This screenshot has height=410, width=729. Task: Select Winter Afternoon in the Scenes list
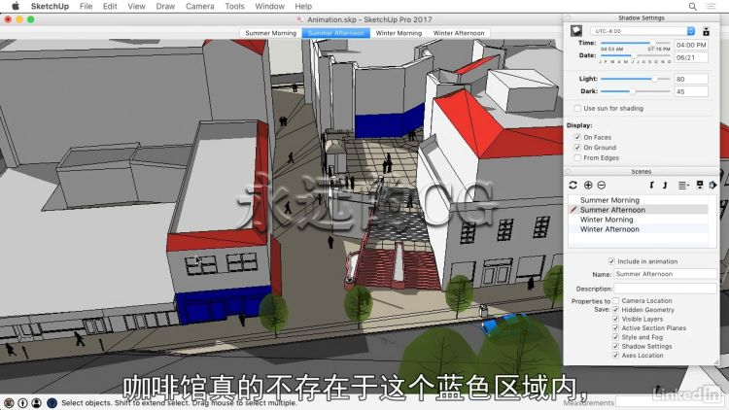(639, 229)
